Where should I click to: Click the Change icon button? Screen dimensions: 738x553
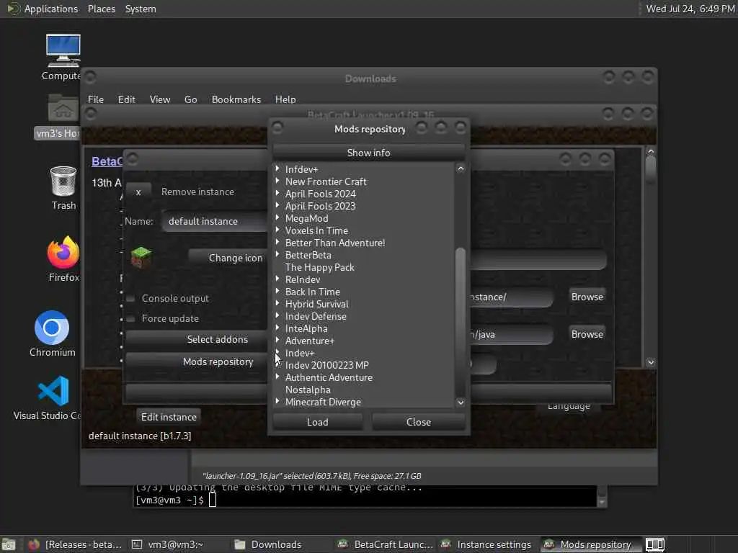click(228, 258)
